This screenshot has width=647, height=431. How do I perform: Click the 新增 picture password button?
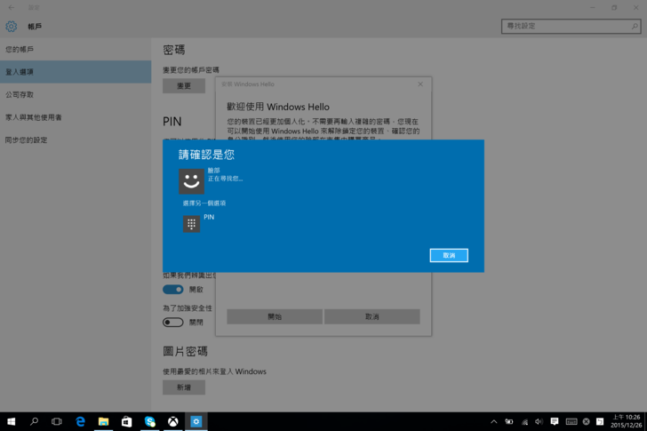click(x=184, y=387)
